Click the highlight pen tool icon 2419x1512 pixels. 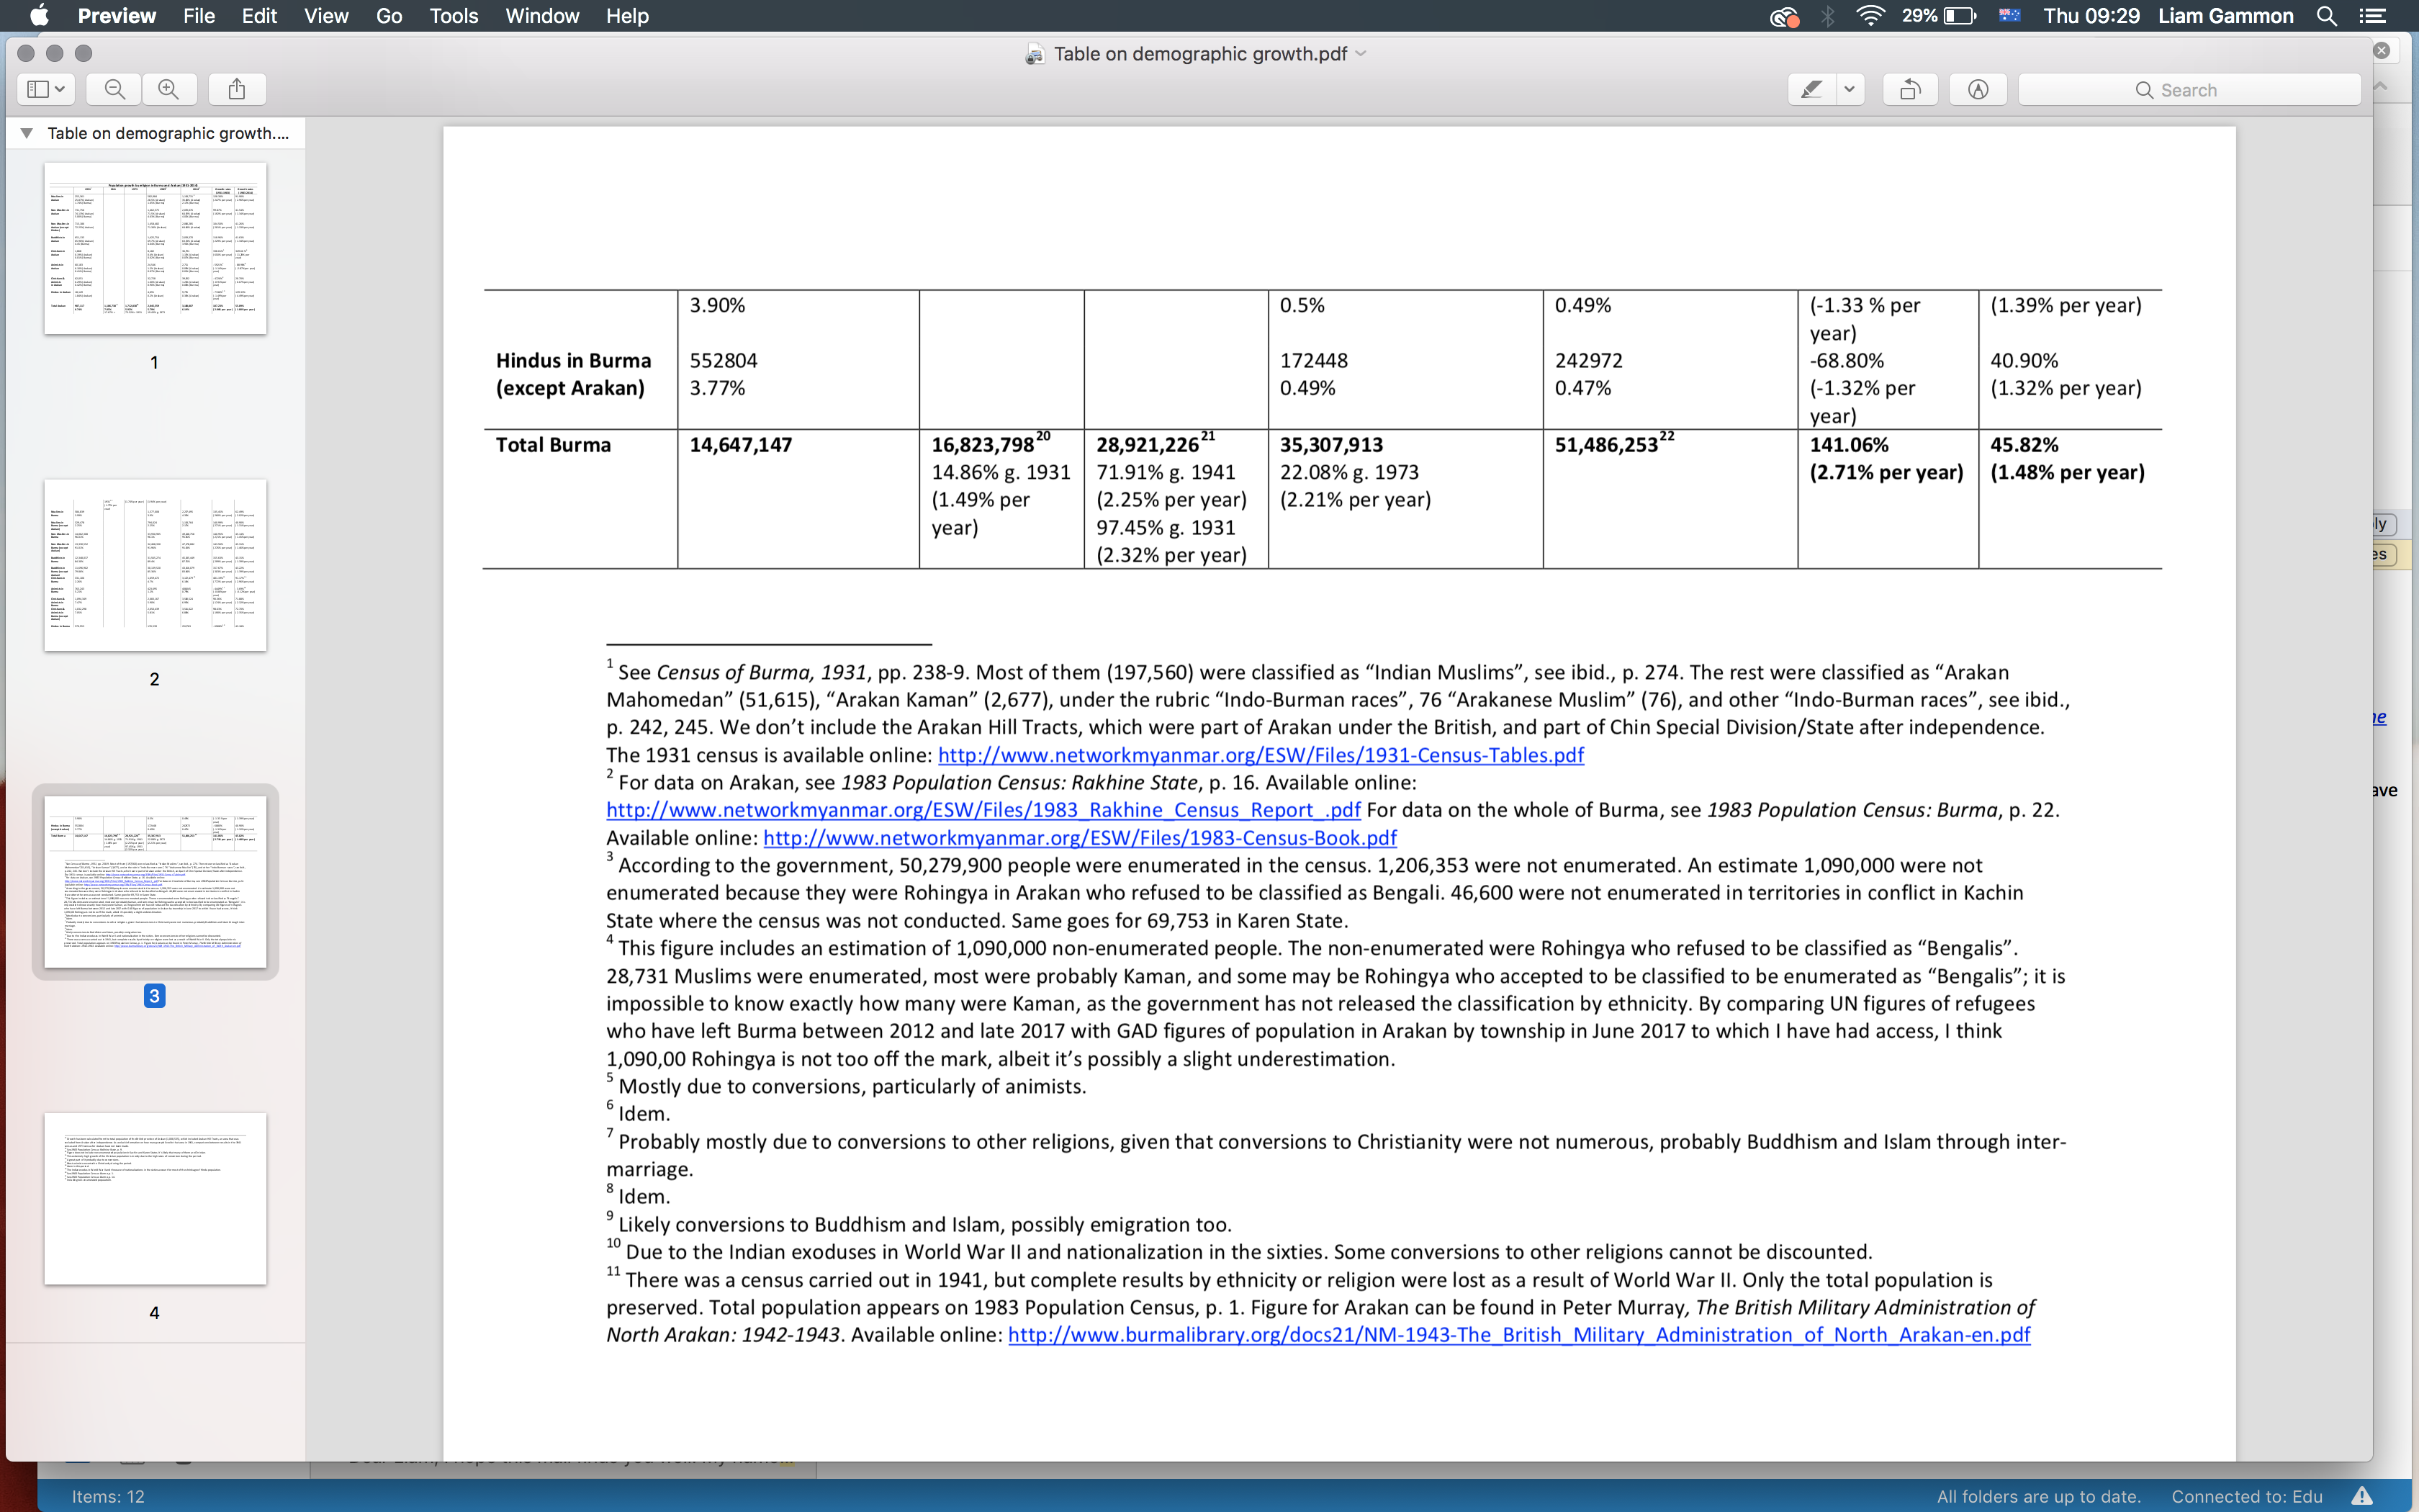1811,89
